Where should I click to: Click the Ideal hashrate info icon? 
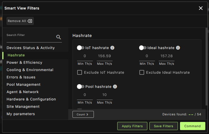(x=178, y=48)
